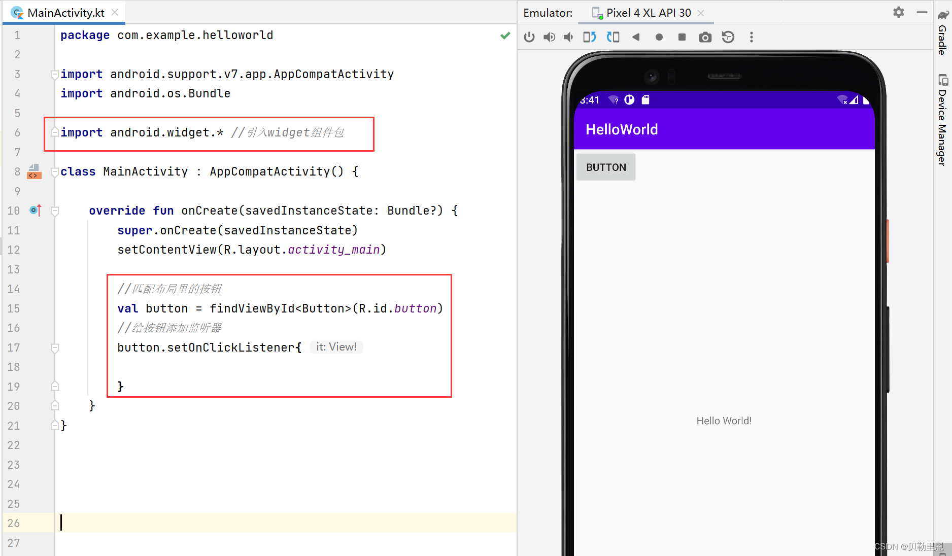Click line number 26 in the gutter

pos(14,523)
